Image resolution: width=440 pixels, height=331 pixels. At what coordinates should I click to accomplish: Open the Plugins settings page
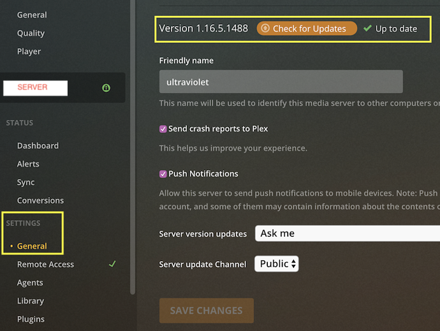[x=31, y=320]
